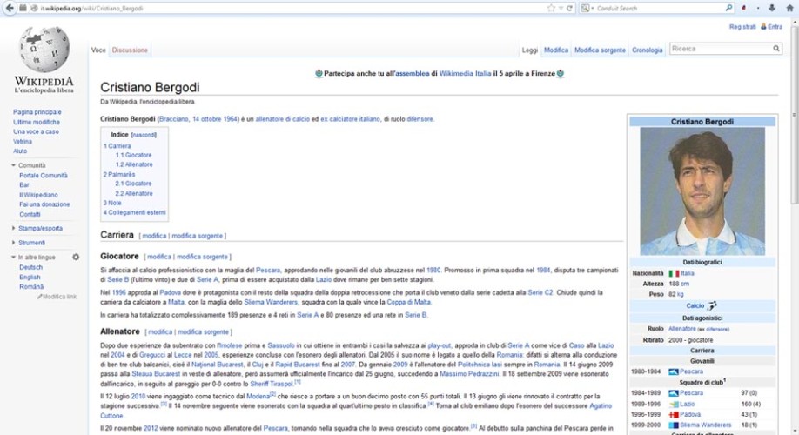The width and height of the screenshot is (799, 435).
Task: Click modifica sorgente next to Allenatore heading
Action: [x=203, y=332]
